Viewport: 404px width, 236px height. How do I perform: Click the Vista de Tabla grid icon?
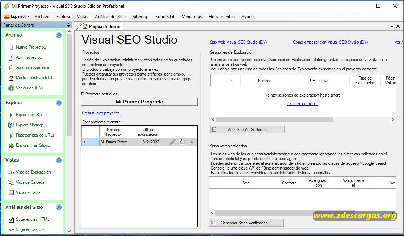click(x=11, y=192)
